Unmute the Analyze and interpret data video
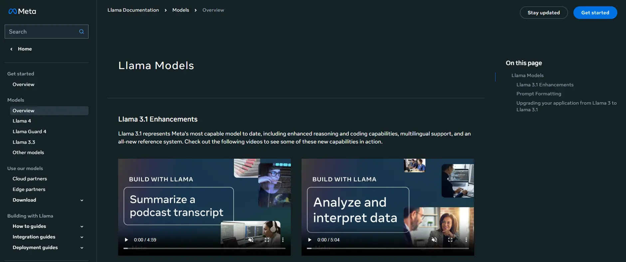Screen dimensions: 626x262 pyautogui.click(x=434, y=240)
